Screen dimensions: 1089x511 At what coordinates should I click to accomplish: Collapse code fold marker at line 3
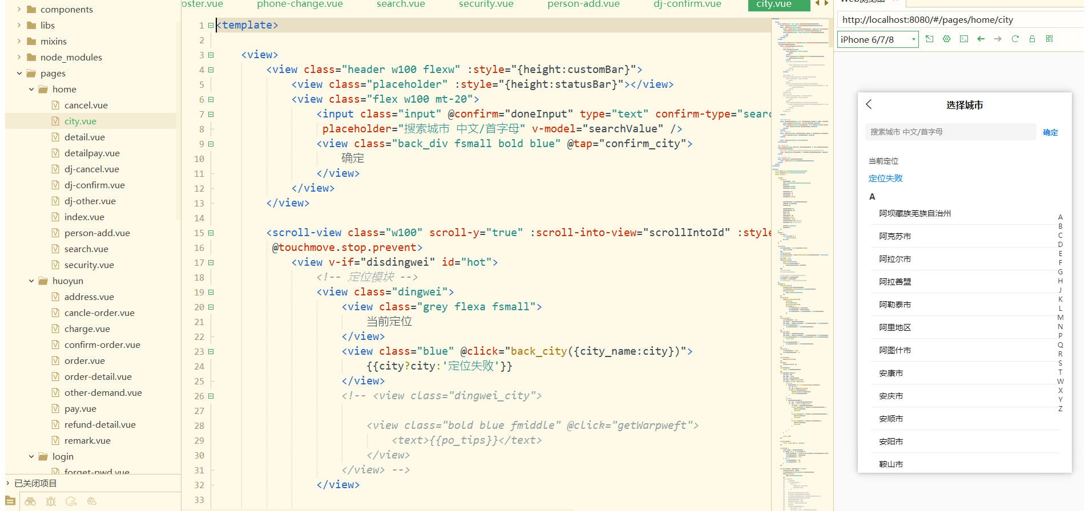pos(211,55)
